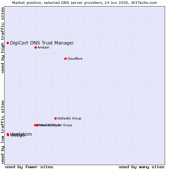Viewport: 169px width, 169px height.
Task: Select the 'Cloudflare' label text
Action: (x=75, y=59)
